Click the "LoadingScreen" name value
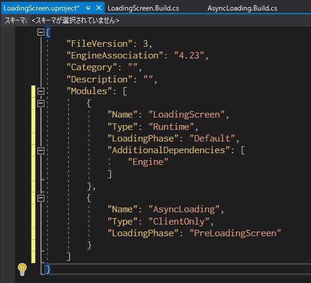311x283 pixels. (186, 115)
